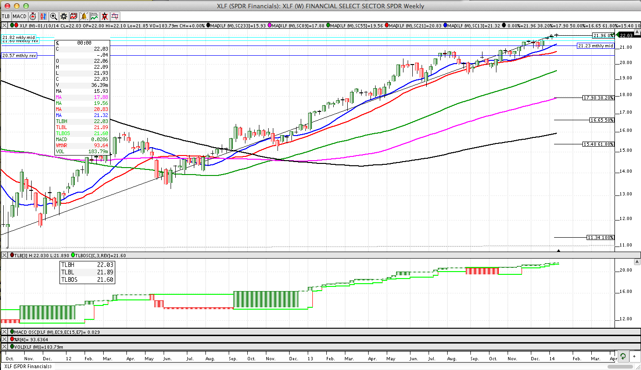641x370 pixels.
Task: Click the red %R[4] color dot
Action: pyautogui.click(x=12, y=339)
